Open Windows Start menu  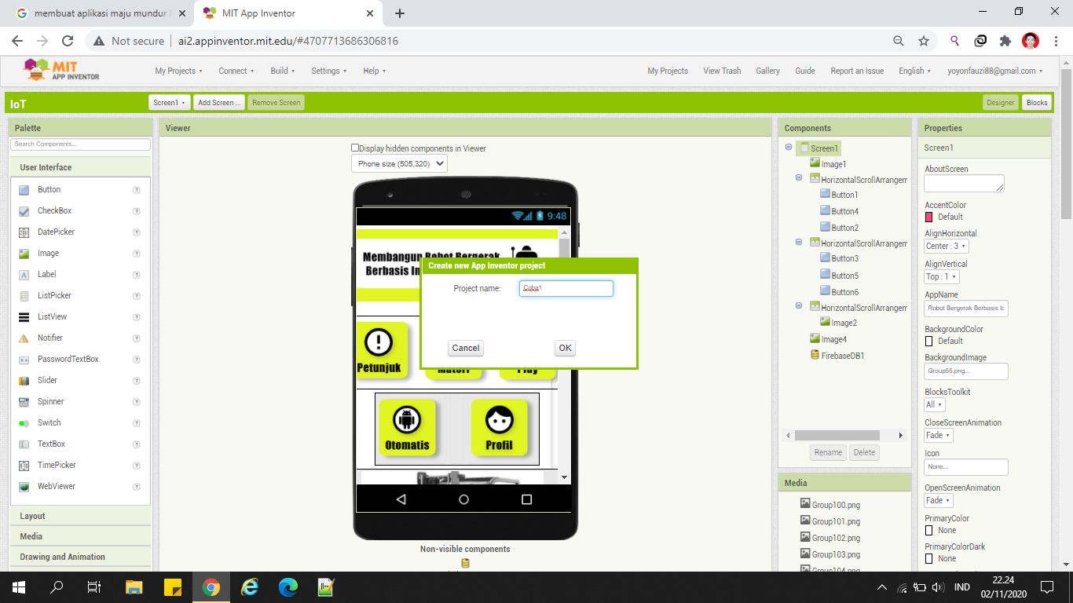(18, 587)
